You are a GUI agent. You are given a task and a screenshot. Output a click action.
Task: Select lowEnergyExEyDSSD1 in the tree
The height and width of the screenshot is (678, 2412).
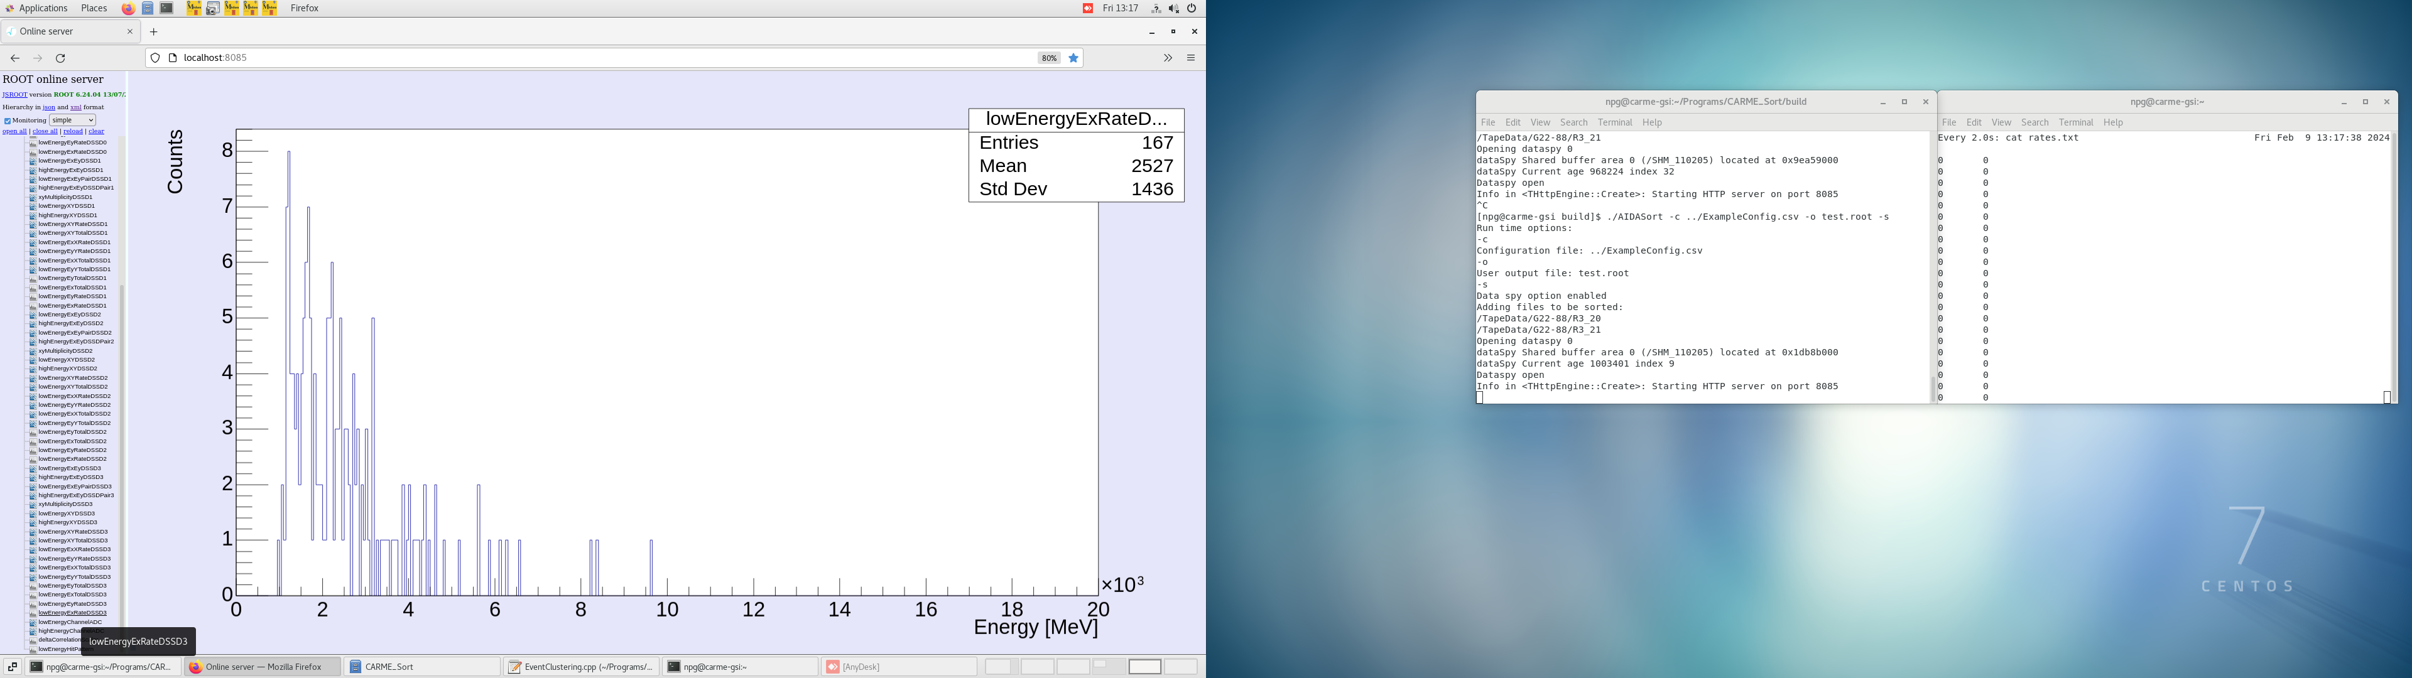point(69,161)
